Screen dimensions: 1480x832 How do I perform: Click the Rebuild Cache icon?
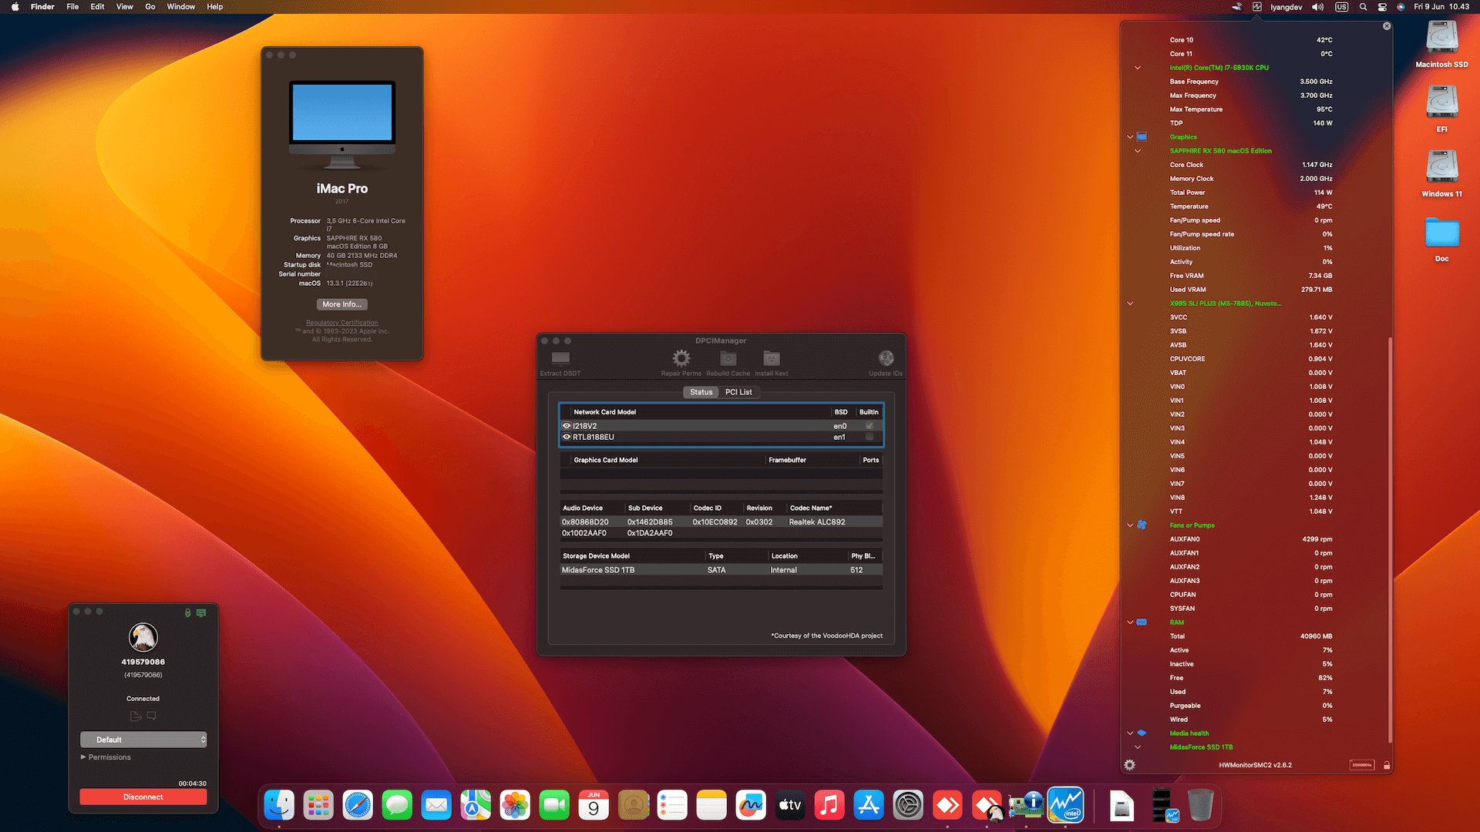727,358
